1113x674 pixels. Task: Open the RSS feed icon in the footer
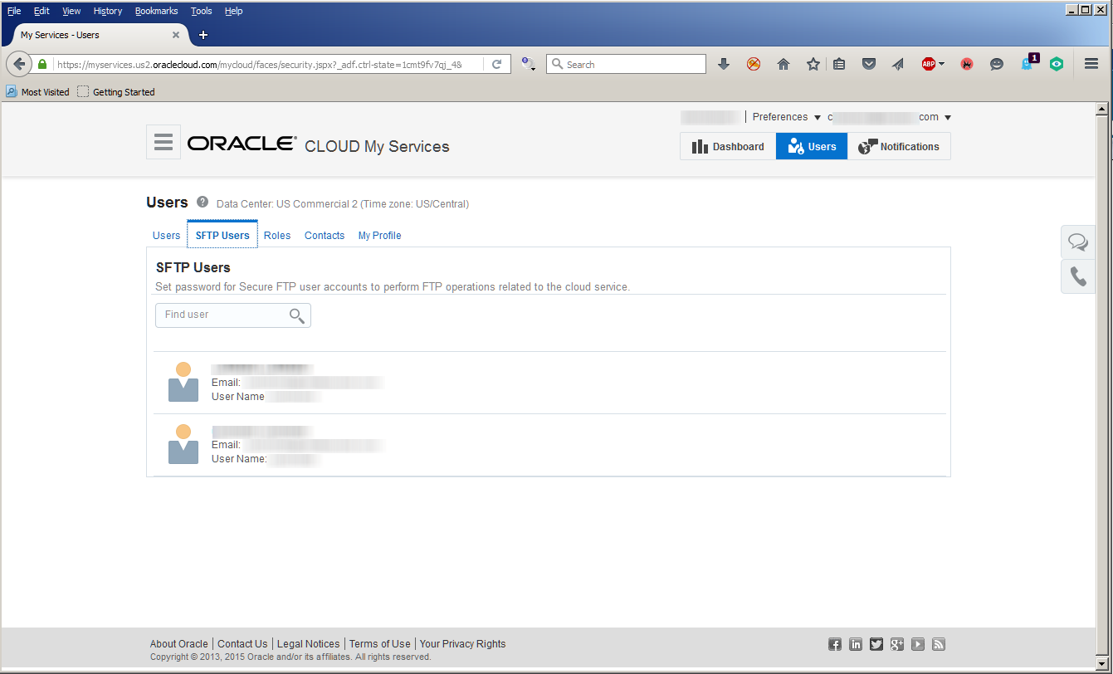(x=939, y=644)
